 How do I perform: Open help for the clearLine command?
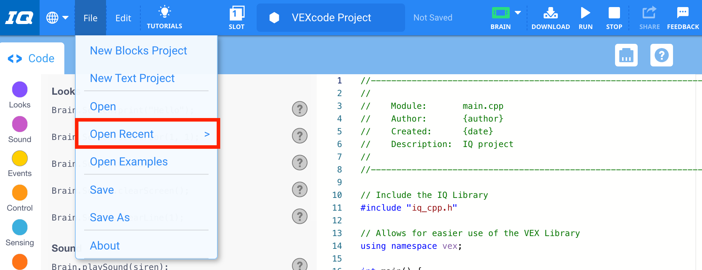coord(300,216)
